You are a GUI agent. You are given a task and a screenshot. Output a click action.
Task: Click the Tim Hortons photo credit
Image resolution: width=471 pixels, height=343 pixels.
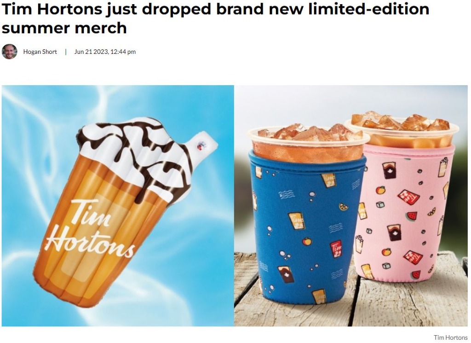(x=451, y=337)
